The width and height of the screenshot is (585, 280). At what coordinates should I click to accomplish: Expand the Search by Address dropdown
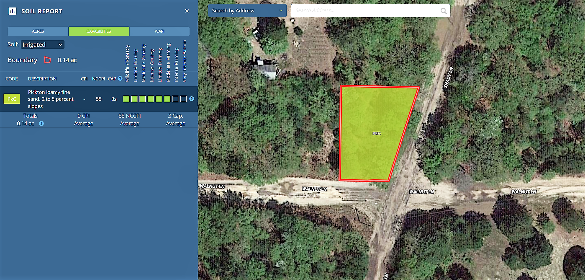(247, 11)
